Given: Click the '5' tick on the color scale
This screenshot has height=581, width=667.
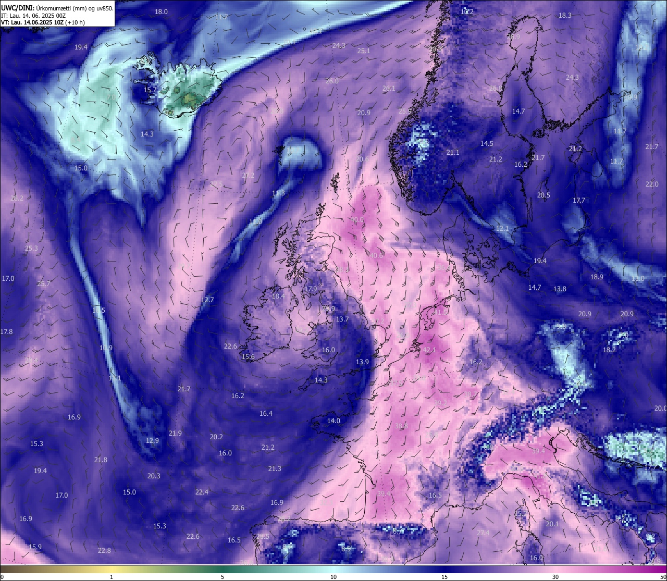Looking at the screenshot, I should tap(223, 577).
